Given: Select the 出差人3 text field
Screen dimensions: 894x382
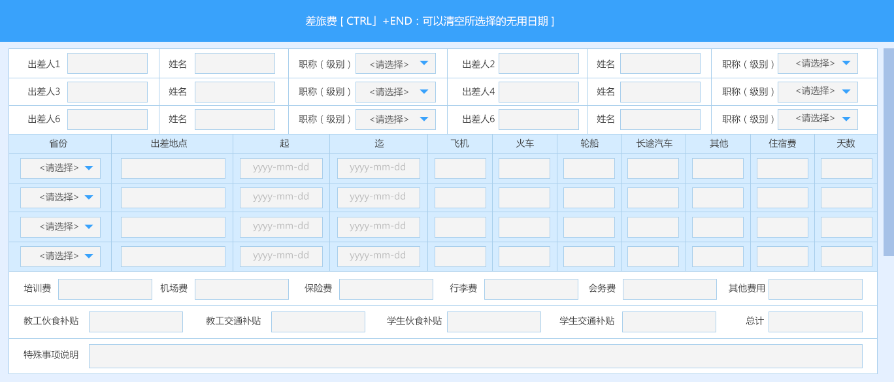Looking at the screenshot, I should point(107,92).
